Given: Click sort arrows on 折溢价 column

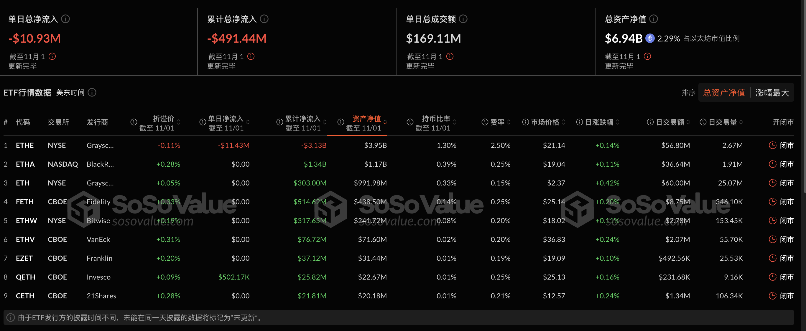Looking at the screenshot, I should click(179, 122).
